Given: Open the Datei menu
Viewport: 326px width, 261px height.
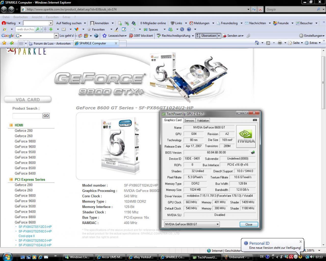Looking at the screenshot, I should click(x=6, y=17).
